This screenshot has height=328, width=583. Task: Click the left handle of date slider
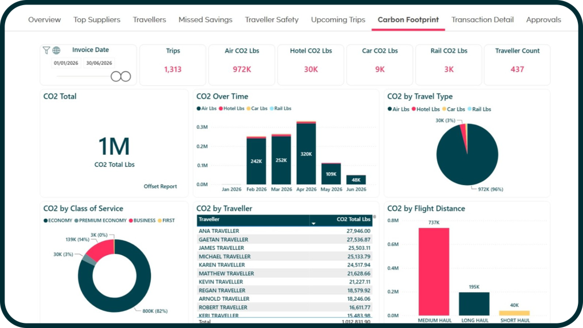116,76
